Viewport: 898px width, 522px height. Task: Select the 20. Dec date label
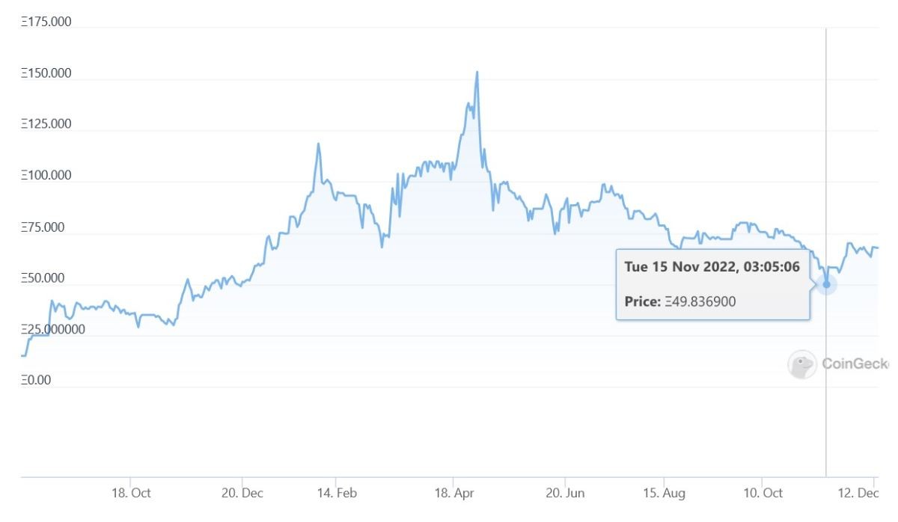242,493
